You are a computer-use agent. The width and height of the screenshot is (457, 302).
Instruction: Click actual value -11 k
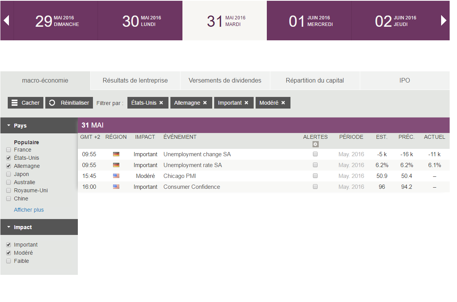[434, 154]
